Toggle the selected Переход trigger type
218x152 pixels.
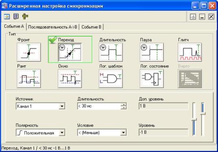[70, 52]
